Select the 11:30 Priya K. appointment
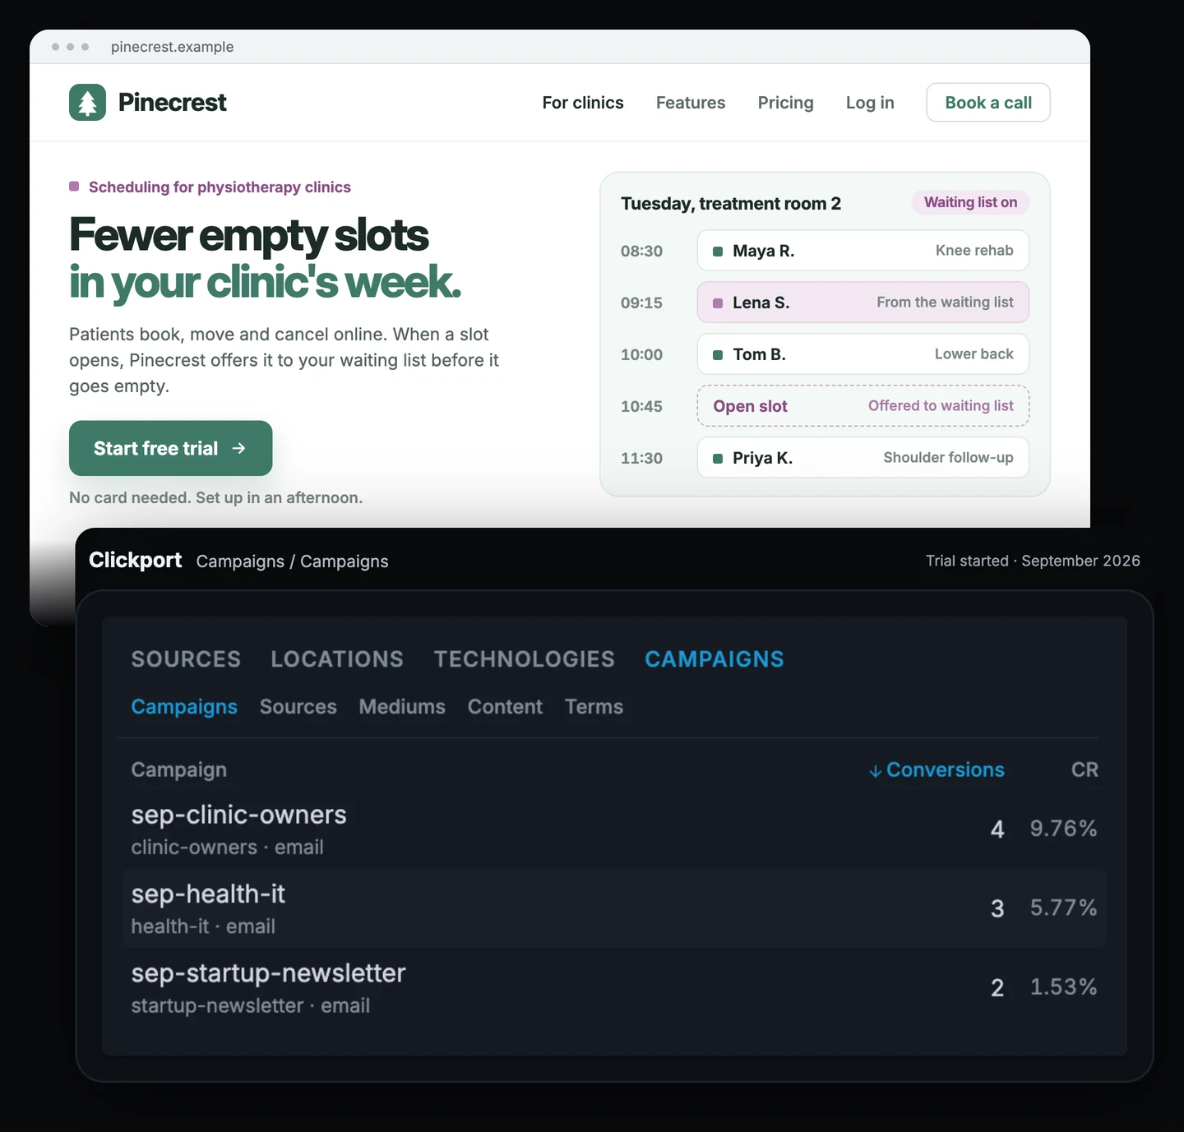The height and width of the screenshot is (1132, 1184). pos(863,458)
